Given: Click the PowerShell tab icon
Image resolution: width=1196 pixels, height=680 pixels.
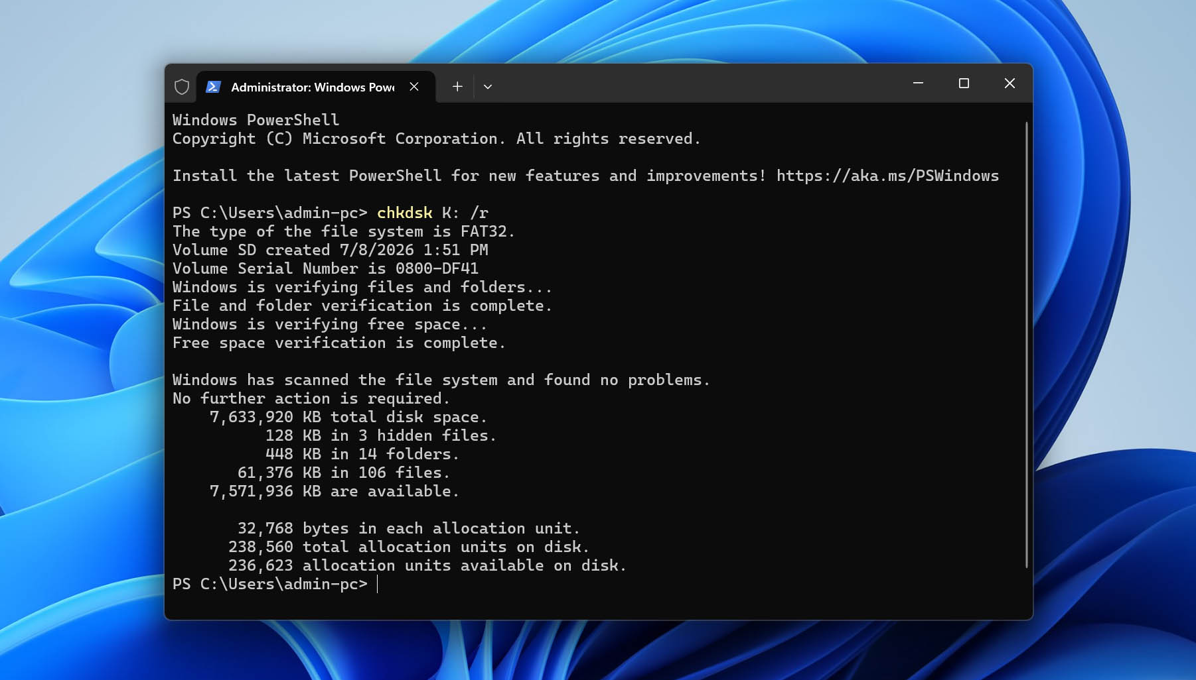Looking at the screenshot, I should [213, 87].
